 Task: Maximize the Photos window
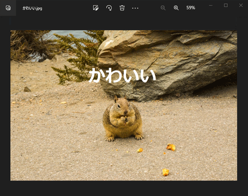tap(226, 5)
